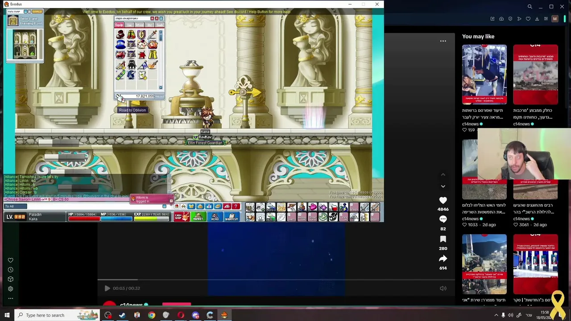This screenshot has width=571, height=321.
Task: Open the three-dot more options menu
Action: tap(443, 41)
